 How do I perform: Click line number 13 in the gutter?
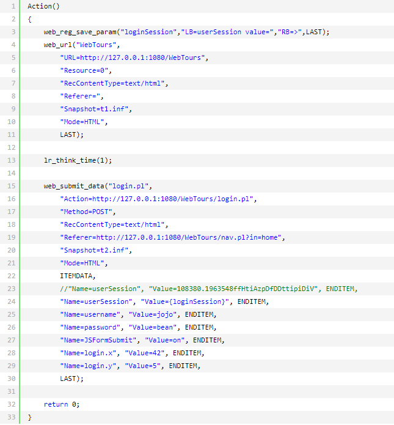point(12,160)
